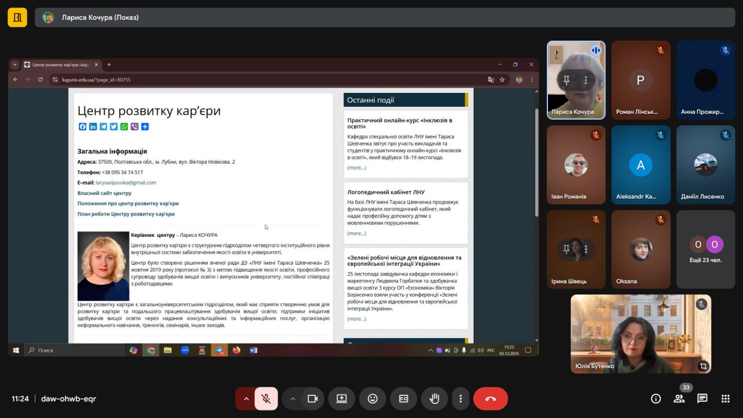
Task: Show the remaining "Ещё 23 чел." participants tile
Action: 705,250
